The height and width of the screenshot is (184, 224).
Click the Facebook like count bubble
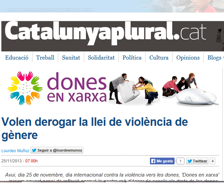[180, 161]
